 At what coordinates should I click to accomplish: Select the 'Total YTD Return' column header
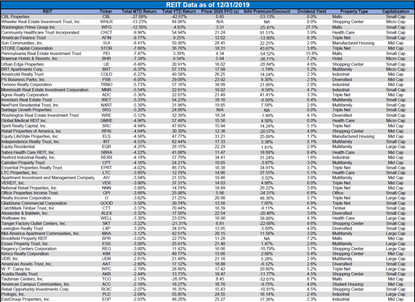point(179,12)
